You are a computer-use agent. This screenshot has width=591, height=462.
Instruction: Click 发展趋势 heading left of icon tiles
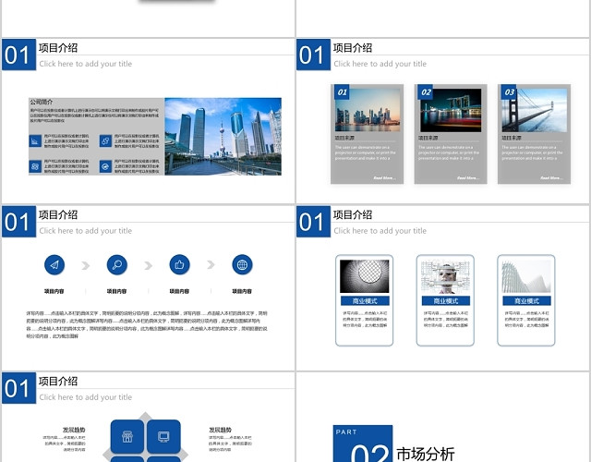[74, 430]
